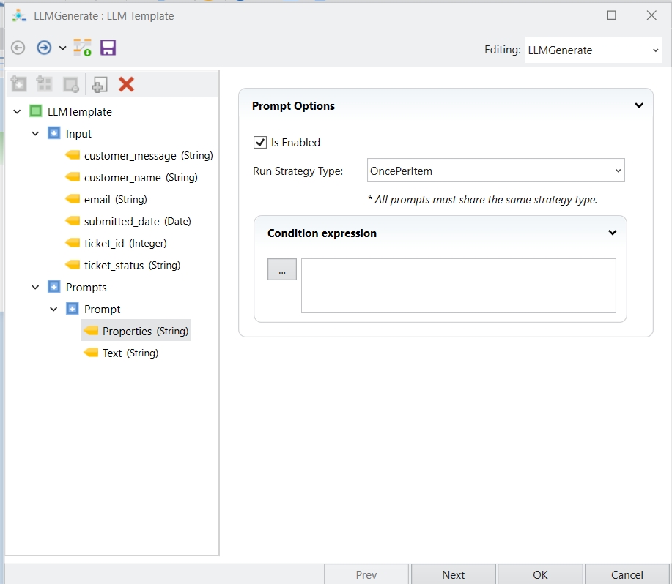This screenshot has height=584, width=672.
Task: Select the customer_message field in tree
Action: [x=130, y=156]
